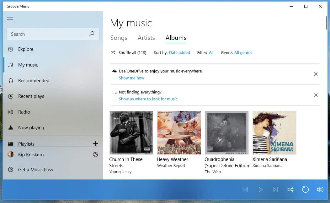Screen dimensions: 330x203
Task: Open Kip Kniskern account profile
Action: [31, 155]
